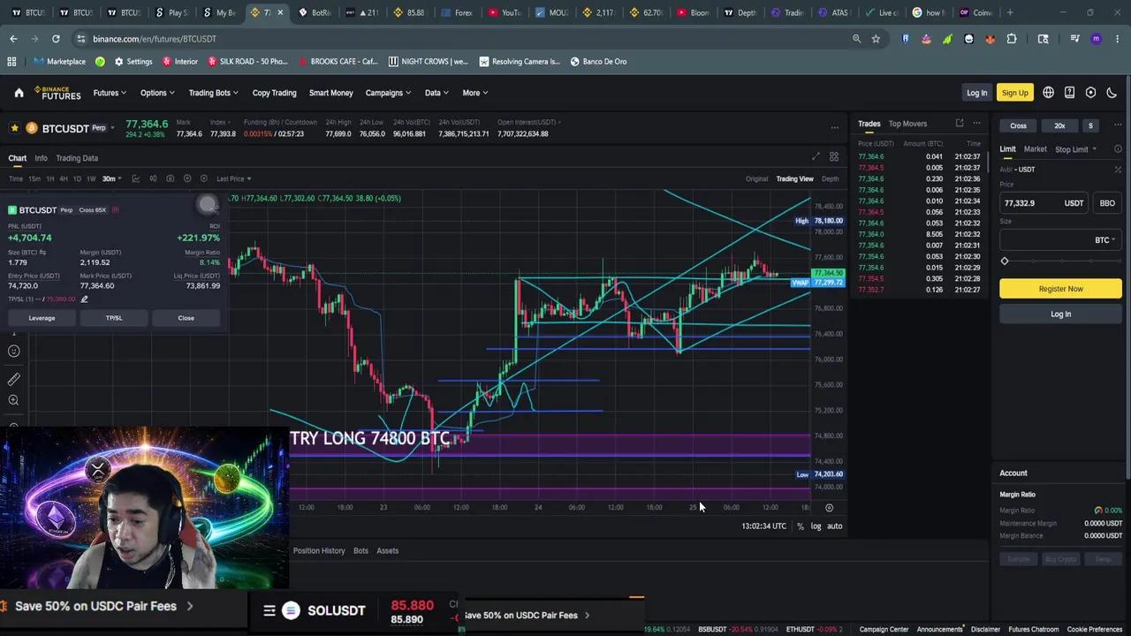1131x636 pixels.
Task: Select the chart zoom-in tool
Action: click(x=13, y=400)
